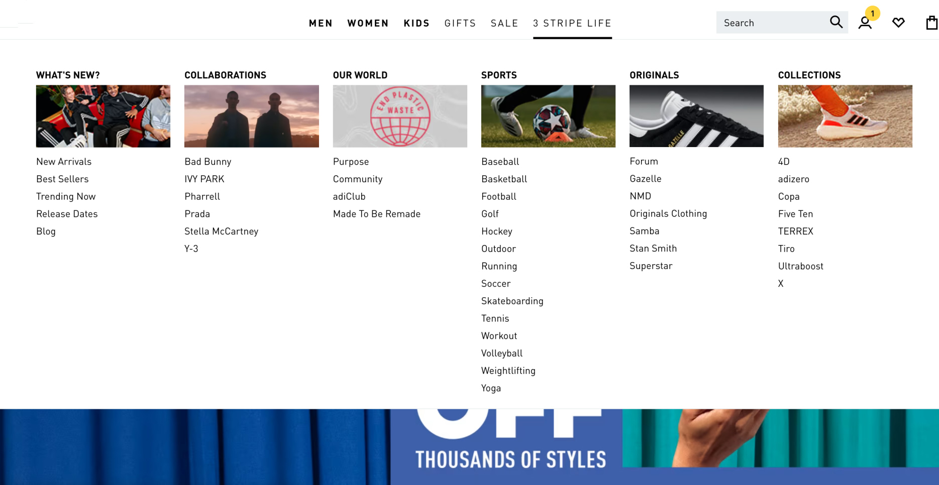The height and width of the screenshot is (485, 939).
Task: Open the Originals Gazelle shoe image
Action: point(696,116)
